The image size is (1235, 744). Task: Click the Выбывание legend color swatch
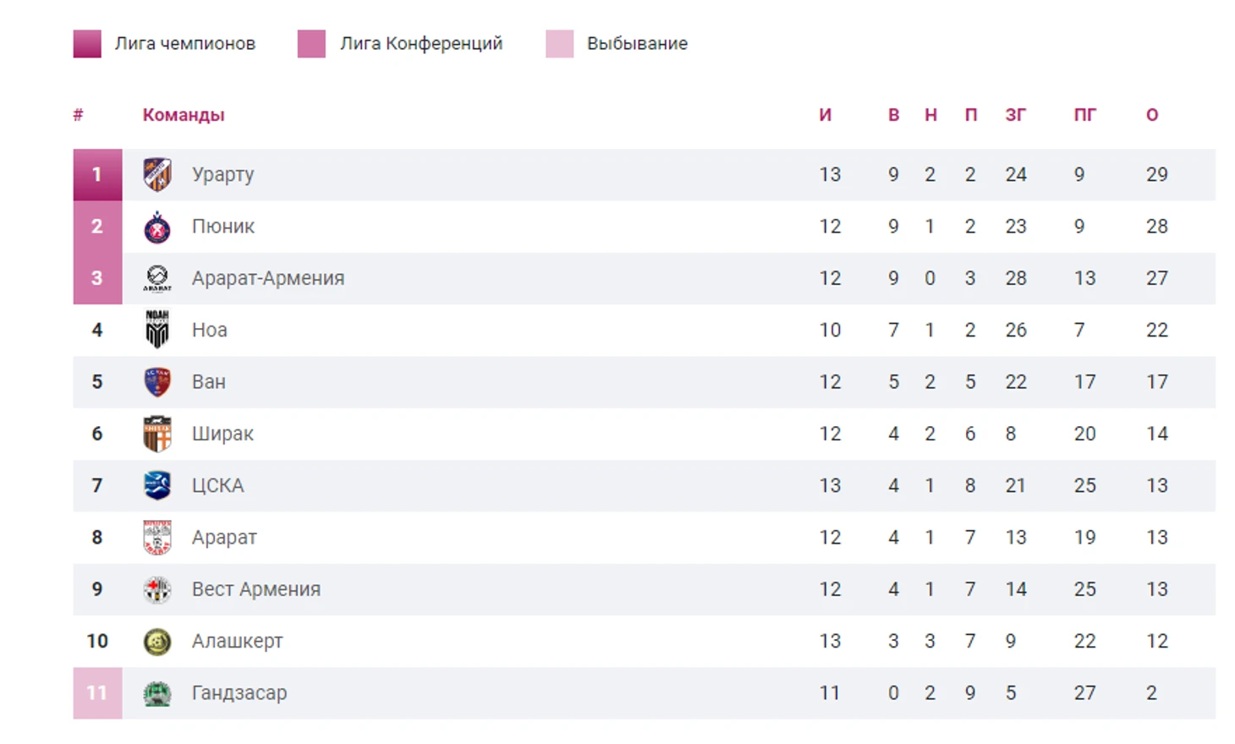coord(559,44)
